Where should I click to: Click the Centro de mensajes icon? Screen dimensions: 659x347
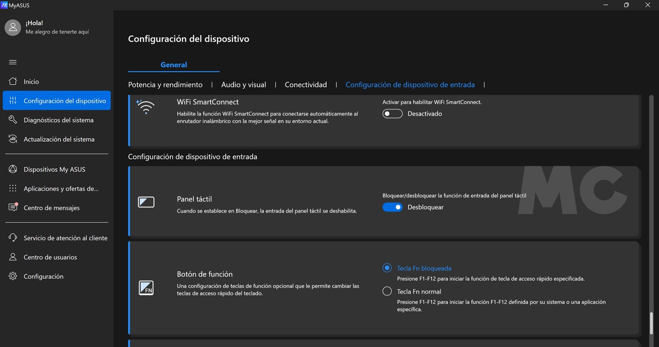pyautogui.click(x=13, y=207)
